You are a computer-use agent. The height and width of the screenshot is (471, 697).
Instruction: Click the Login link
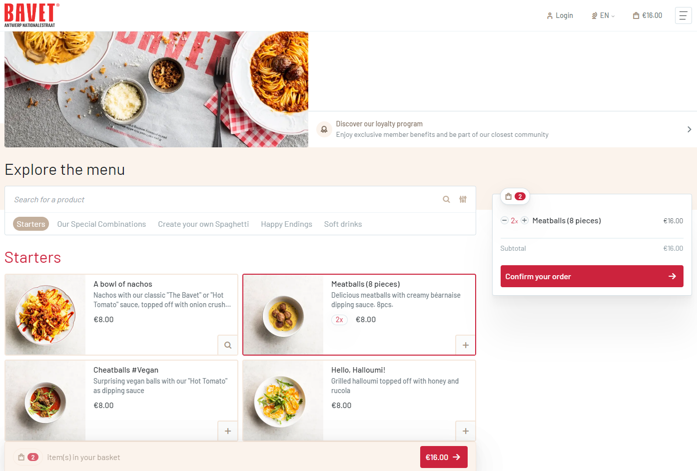pyautogui.click(x=560, y=15)
